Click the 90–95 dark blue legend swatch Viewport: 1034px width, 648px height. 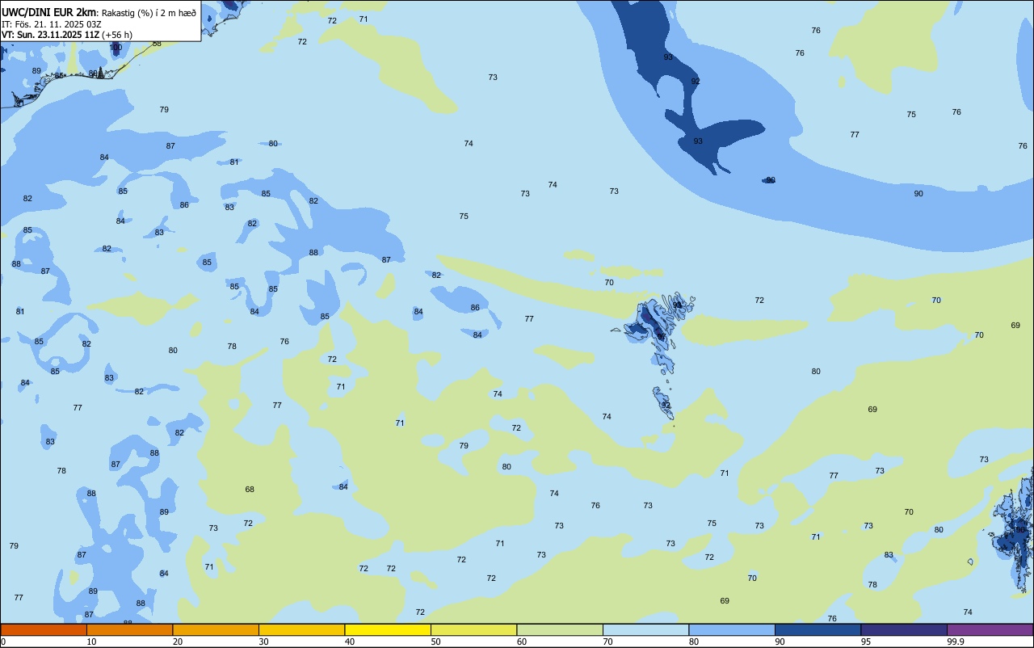(818, 629)
